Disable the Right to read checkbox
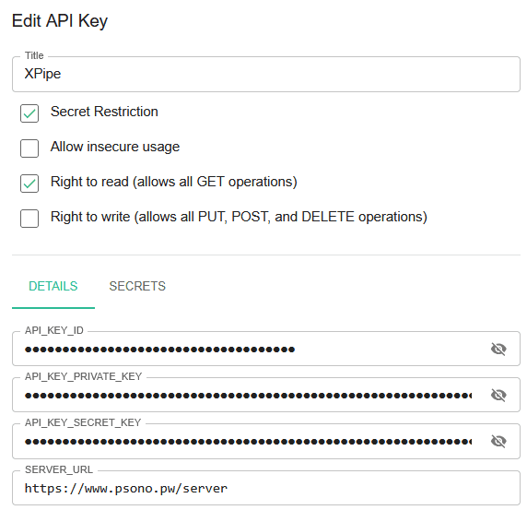The height and width of the screenshot is (510, 527). [29, 184]
